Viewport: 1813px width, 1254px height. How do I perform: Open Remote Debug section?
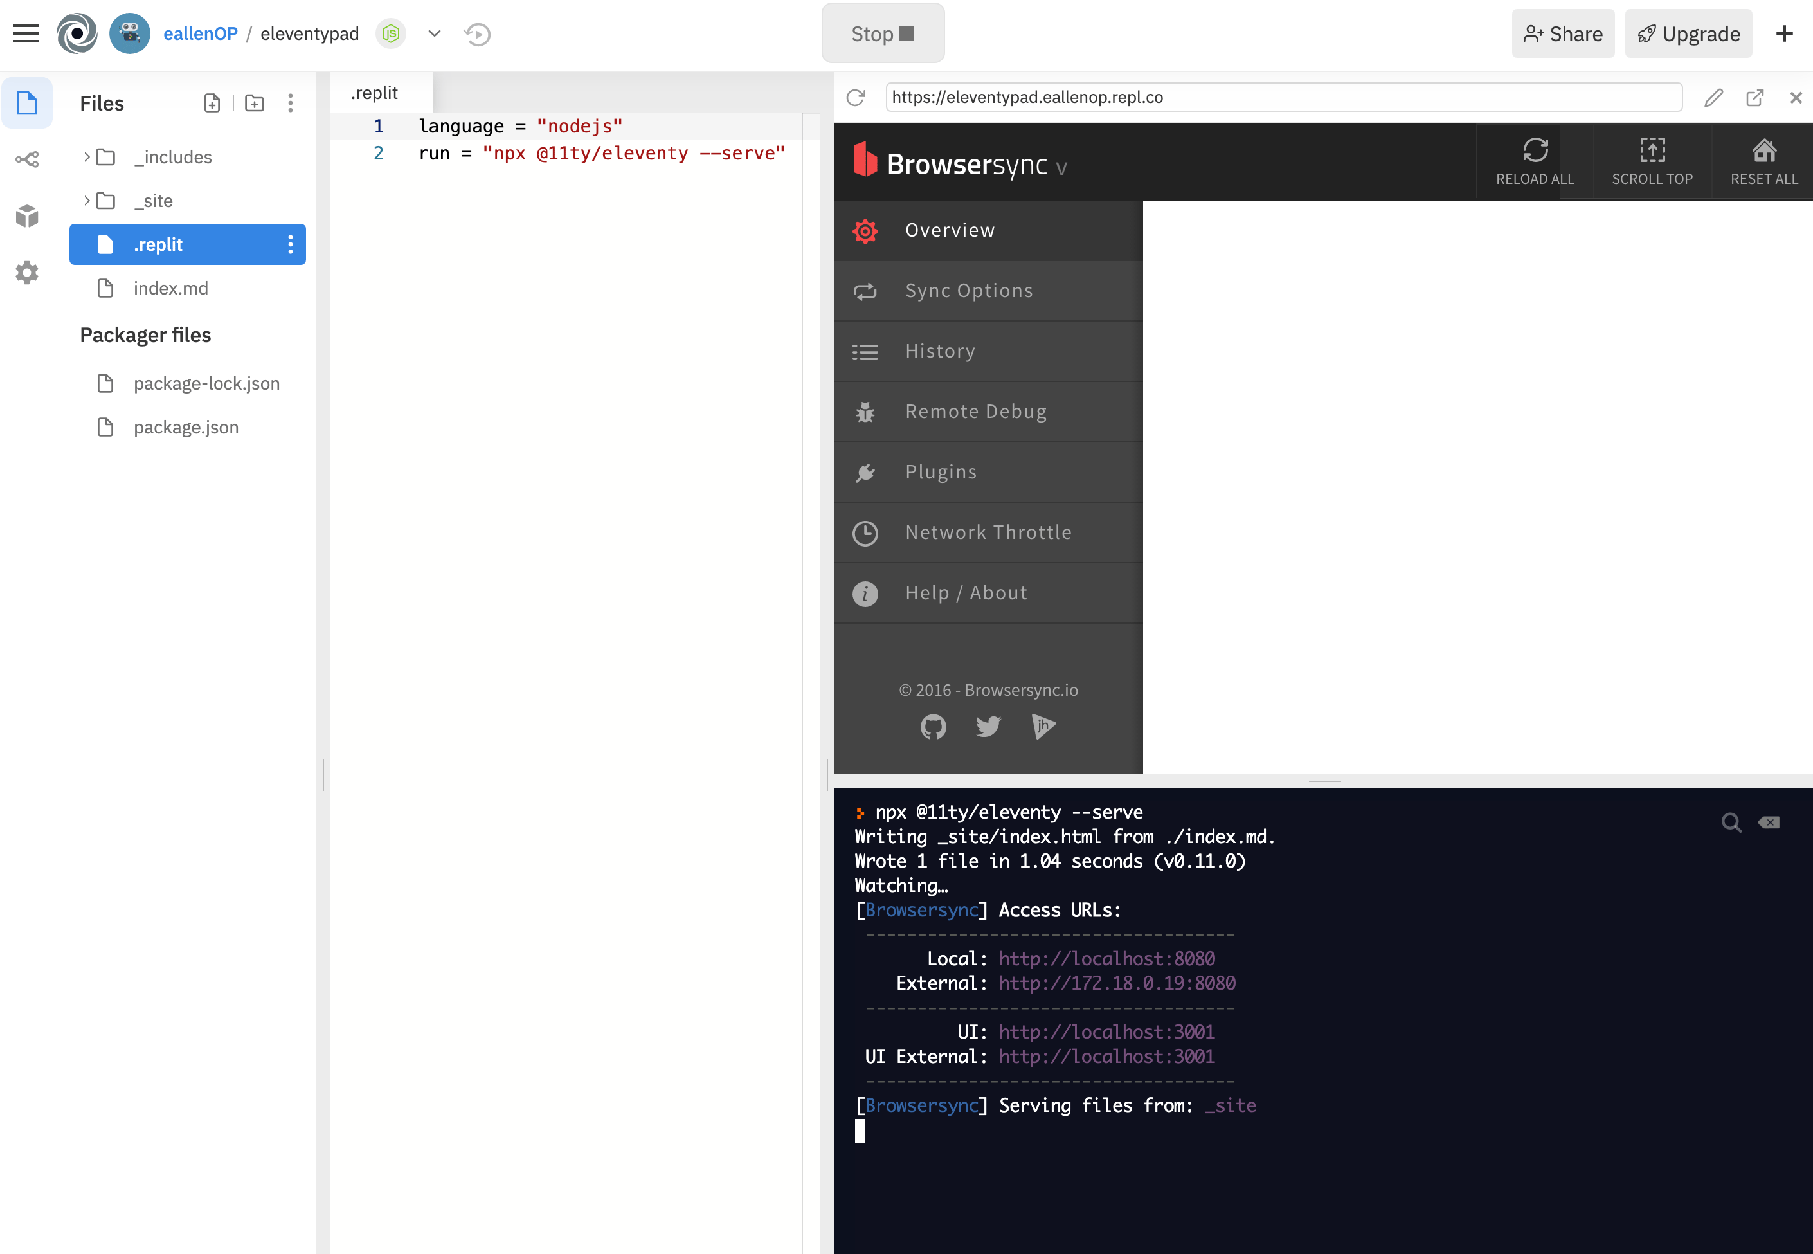[x=988, y=412]
